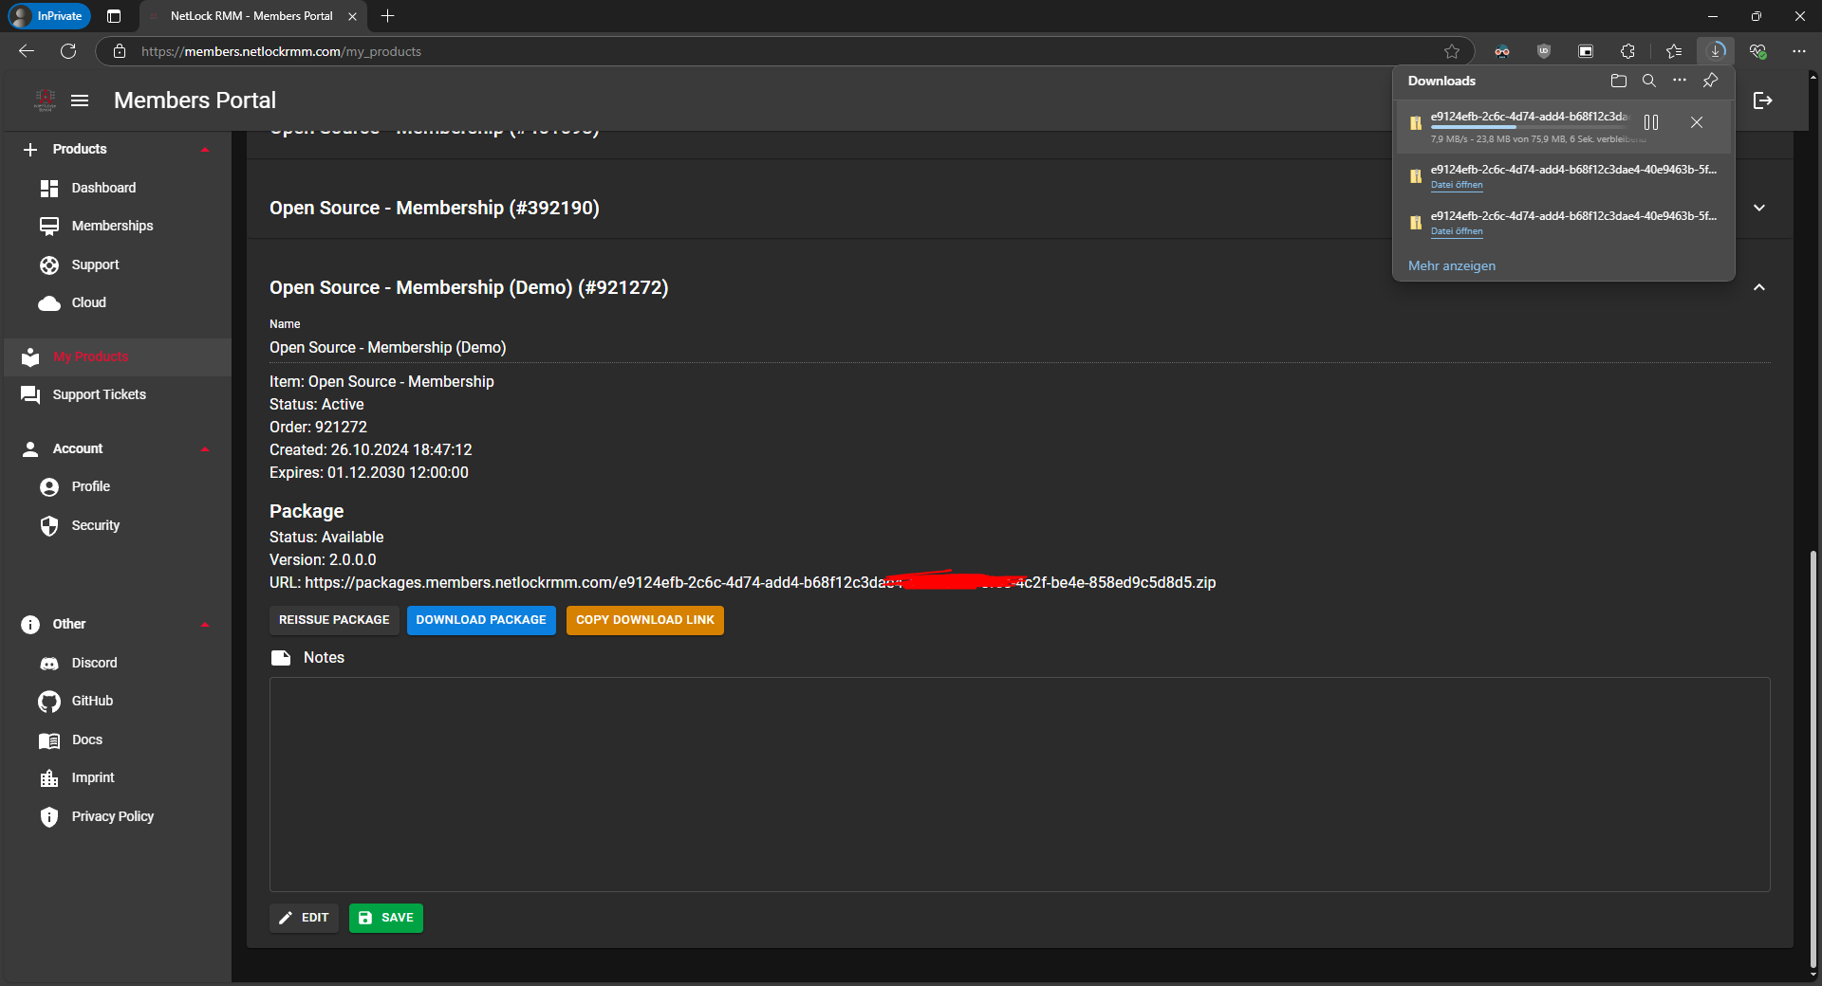Click the page vertical scrollbar

point(1813,758)
